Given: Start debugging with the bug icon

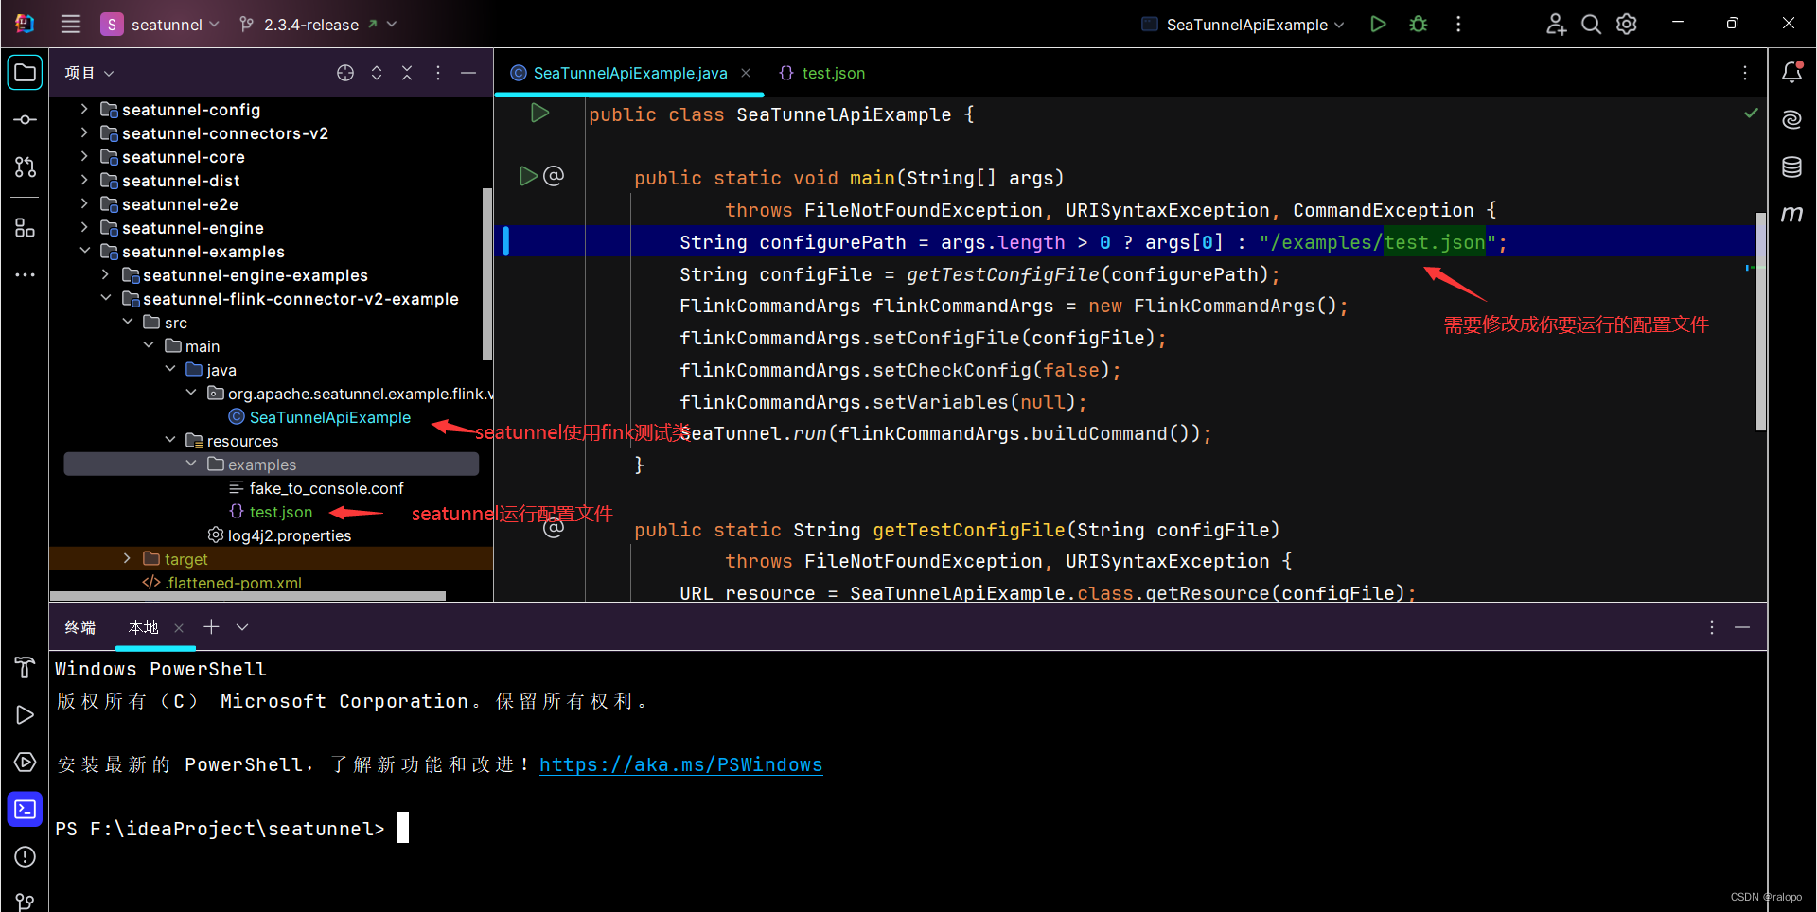Looking at the screenshot, I should coord(1418,25).
